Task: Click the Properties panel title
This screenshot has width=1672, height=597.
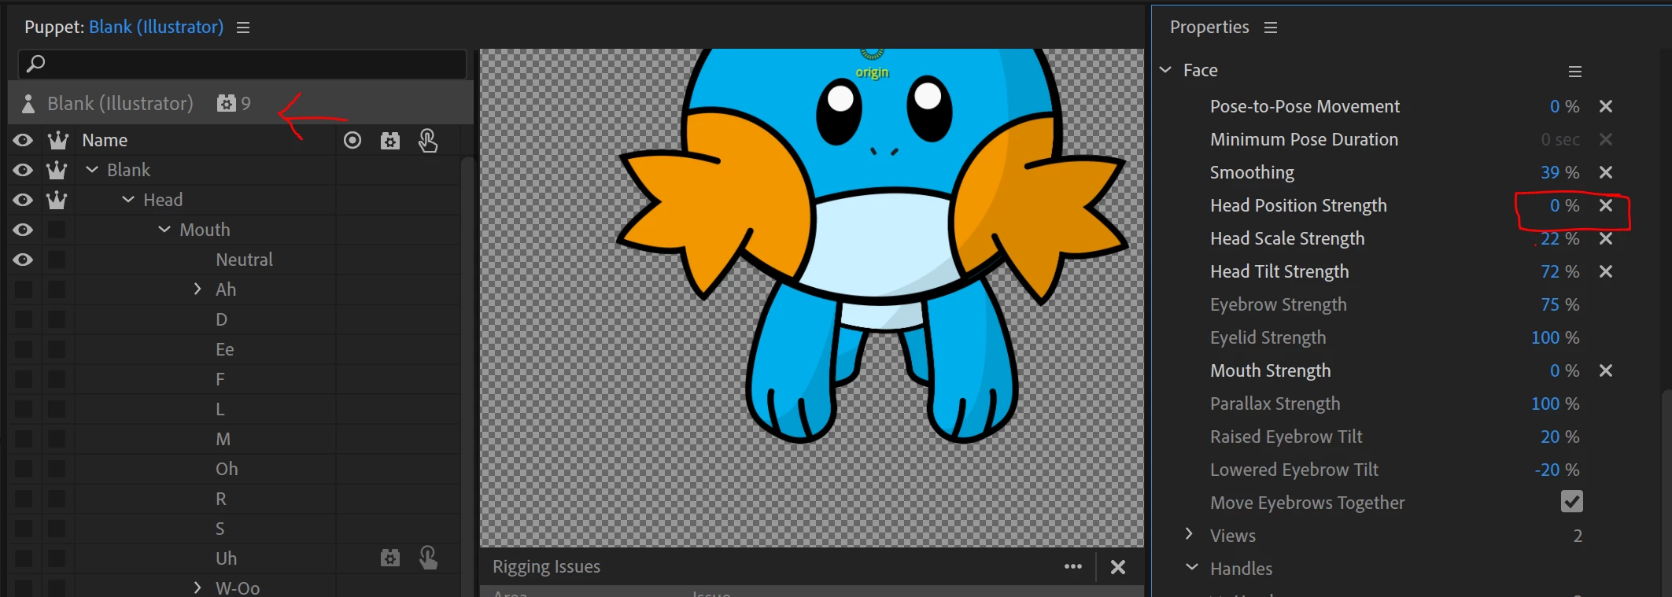Action: (x=1209, y=27)
